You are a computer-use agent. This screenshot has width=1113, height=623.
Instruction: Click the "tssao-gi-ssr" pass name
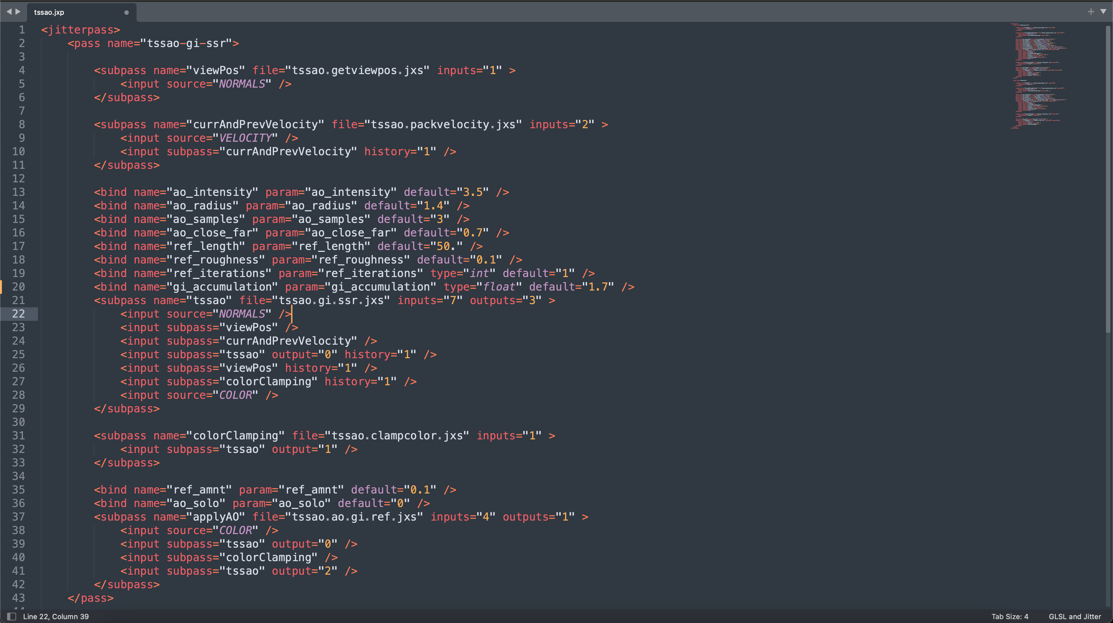click(186, 43)
